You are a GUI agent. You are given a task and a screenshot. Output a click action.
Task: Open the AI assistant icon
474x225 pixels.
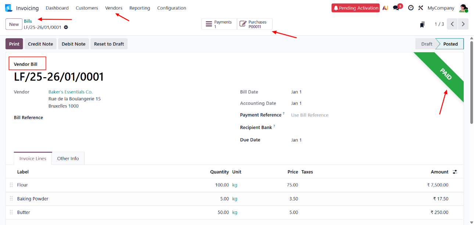point(385,8)
